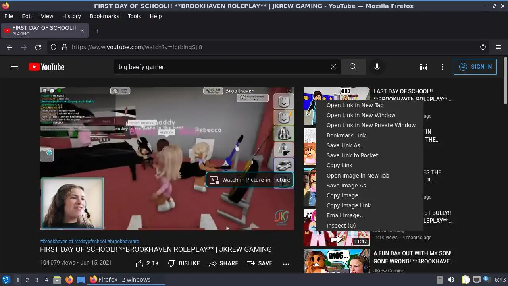Choose Copy Image Link

click(369, 205)
